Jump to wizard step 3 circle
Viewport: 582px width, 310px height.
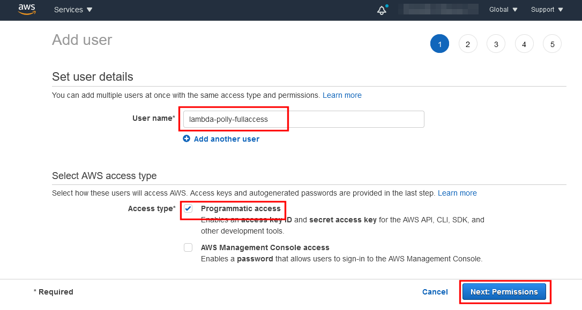pos(496,44)
